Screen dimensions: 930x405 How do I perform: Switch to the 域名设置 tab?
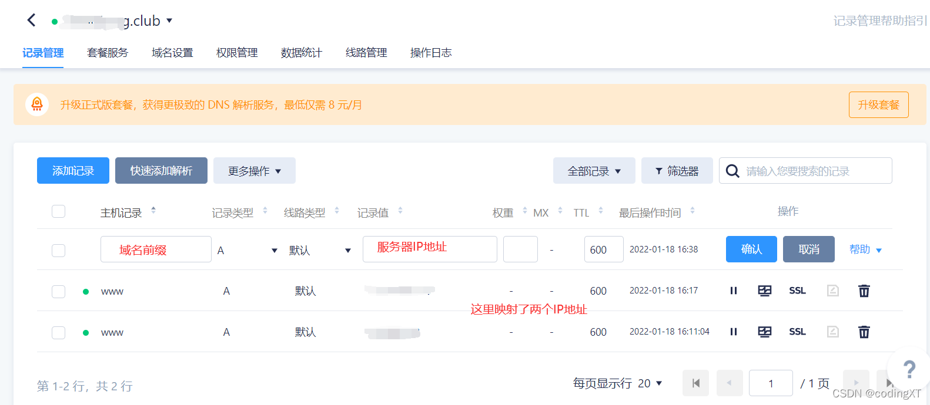click(x=172, y=53)
